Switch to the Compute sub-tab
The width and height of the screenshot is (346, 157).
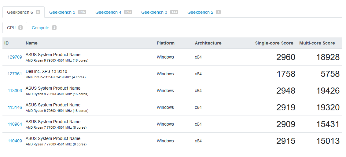(44, 28)
